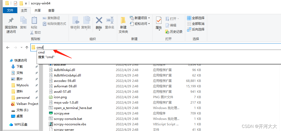Click the scrcpy.exe application icon
The width and height of the screenshot is (281, 131).
(51, 113)
